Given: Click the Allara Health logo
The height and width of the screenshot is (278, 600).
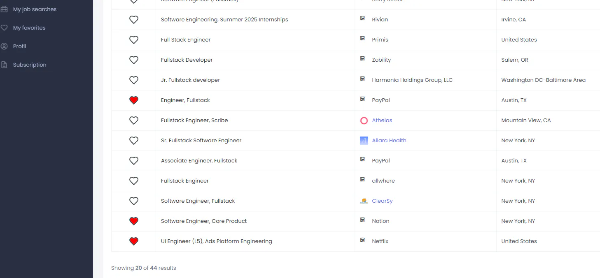Looking at the screenshot, I should point(364,141).
